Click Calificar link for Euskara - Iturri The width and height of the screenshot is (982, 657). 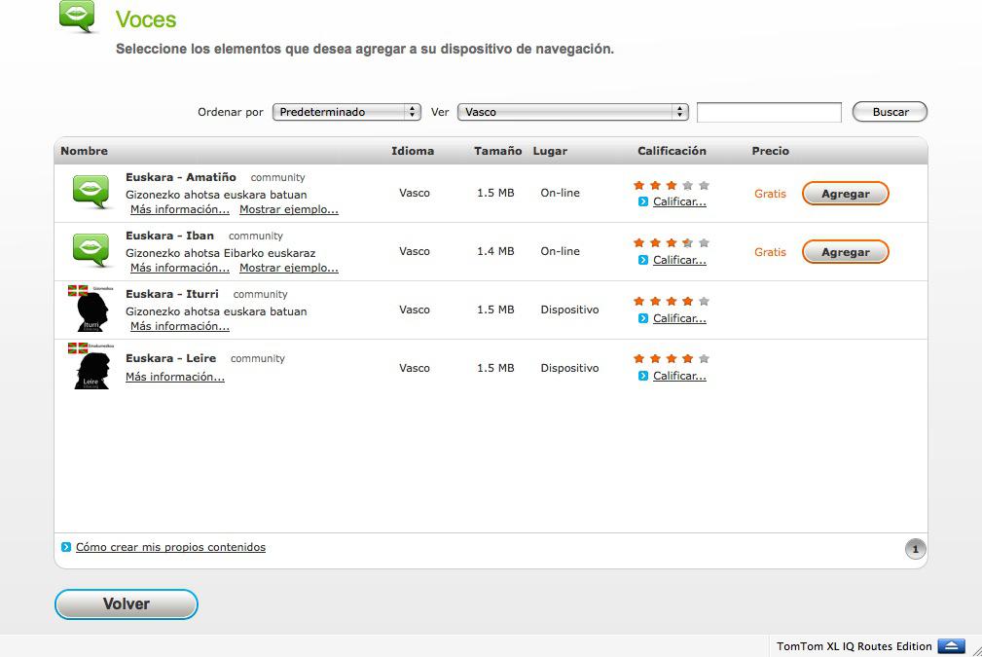click(679, 318)
